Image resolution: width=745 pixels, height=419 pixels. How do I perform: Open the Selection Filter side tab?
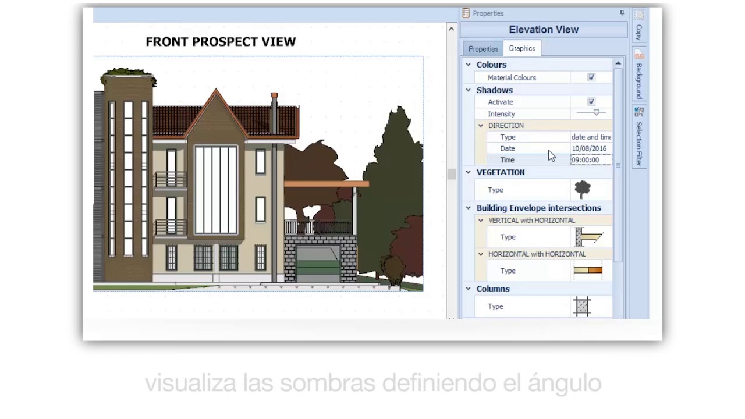(x=638, y=137)
